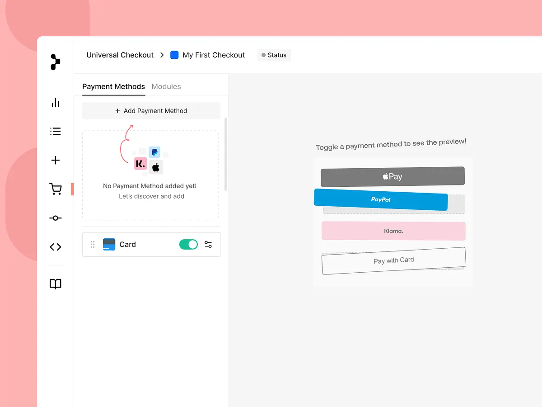Open the book documentation icon
The height and width of the screenshot is (407, 542).
coord(56,284)
